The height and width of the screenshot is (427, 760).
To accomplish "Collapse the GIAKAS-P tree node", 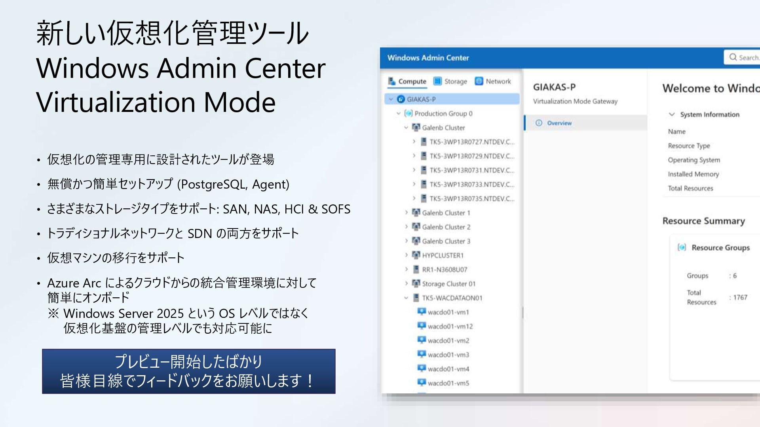I will point(391,99).
